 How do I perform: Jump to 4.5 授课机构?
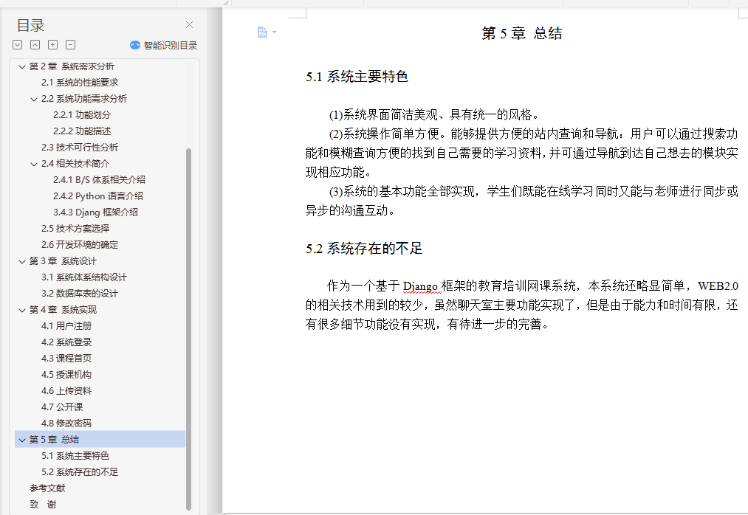66,374
